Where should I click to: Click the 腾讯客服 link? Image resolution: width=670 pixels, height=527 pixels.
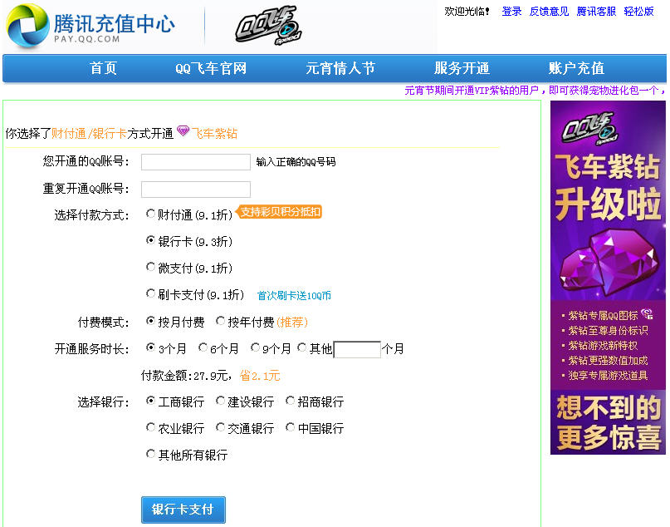click(596, 12)
